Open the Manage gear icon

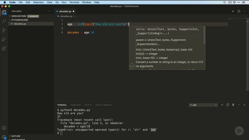(x=4, y=137)
